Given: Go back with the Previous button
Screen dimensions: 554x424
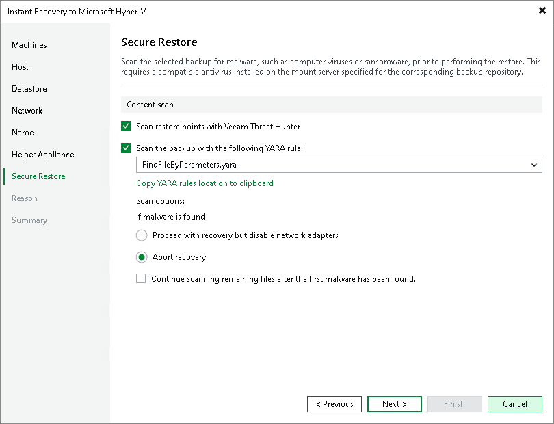Looking at the screenshot, I should tap(334, 404).
